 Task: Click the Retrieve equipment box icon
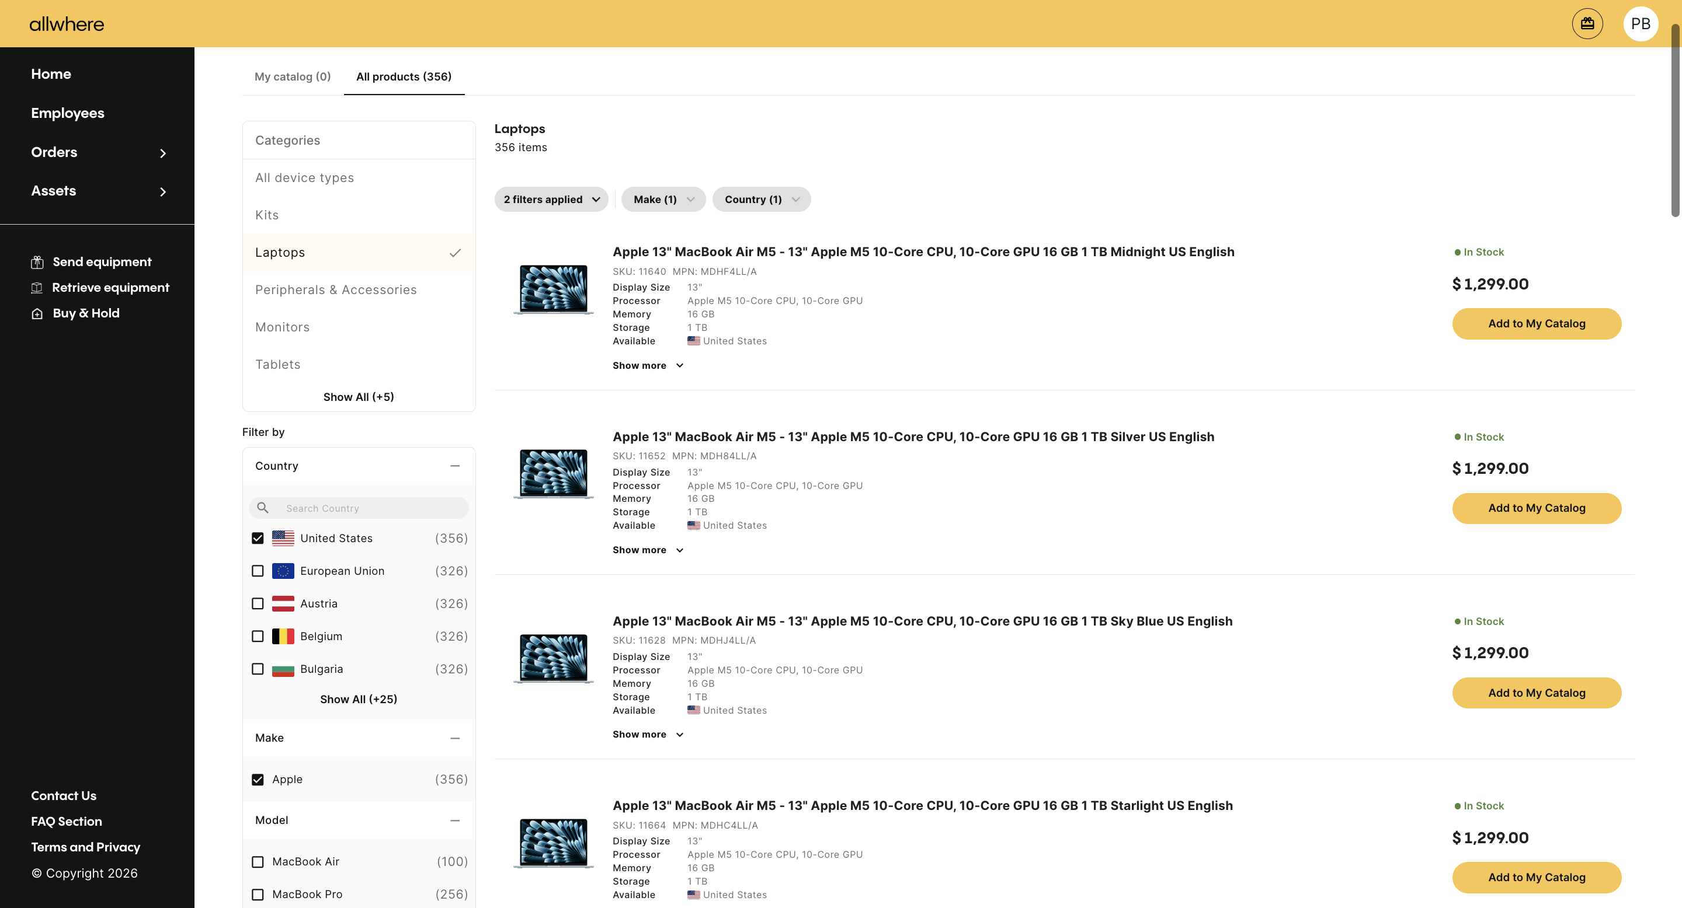pyautogui.click(x=37, y=288)
